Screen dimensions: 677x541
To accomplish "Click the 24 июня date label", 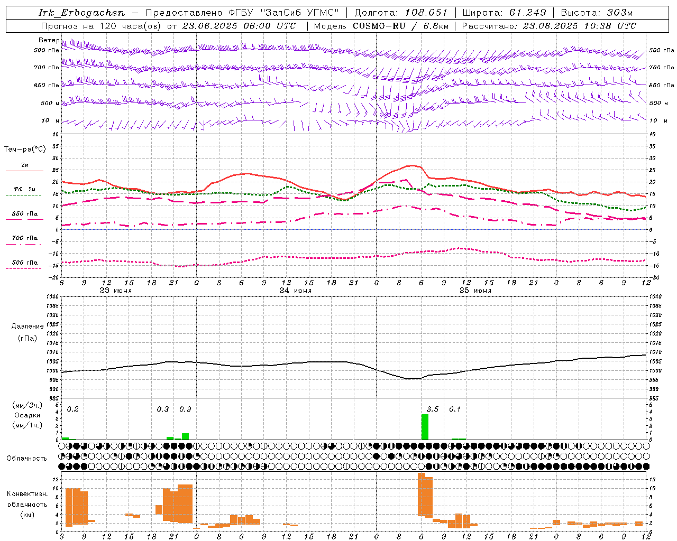I will [295, 291].
